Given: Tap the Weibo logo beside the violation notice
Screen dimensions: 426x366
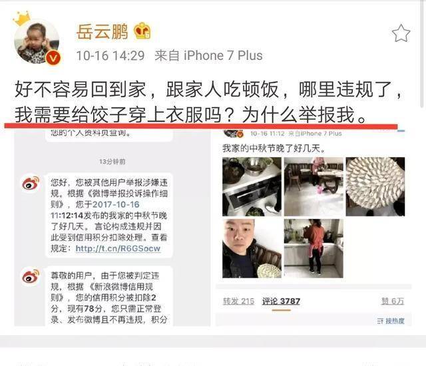Looking at the screenshot, I should point(31,183).
